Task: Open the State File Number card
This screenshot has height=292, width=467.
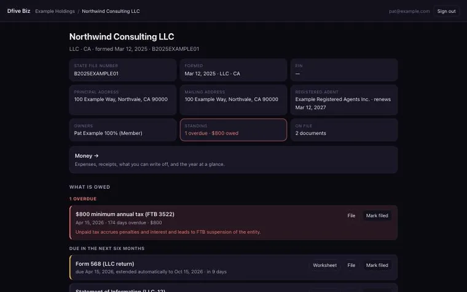Action: 123,70
